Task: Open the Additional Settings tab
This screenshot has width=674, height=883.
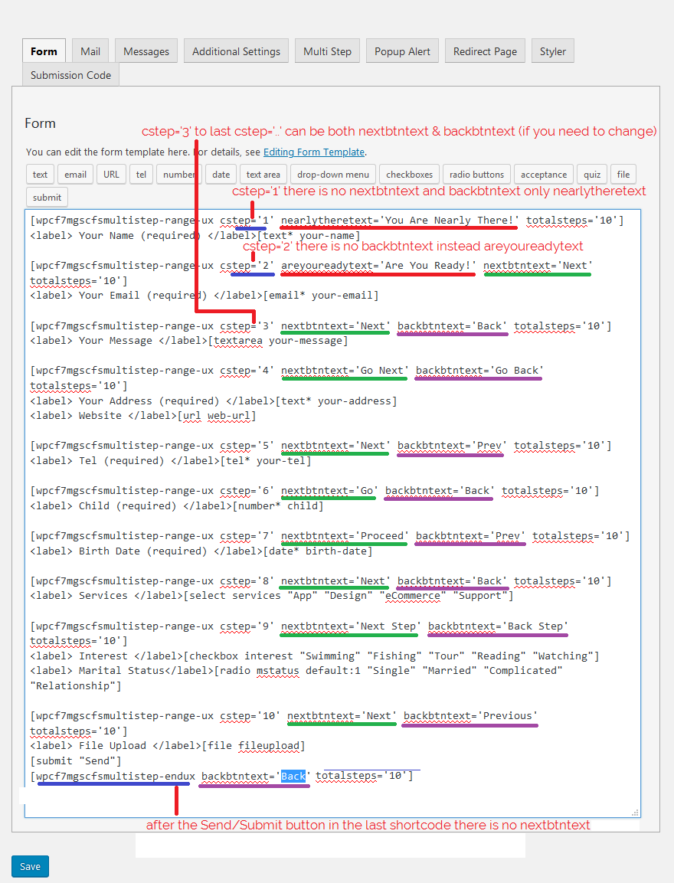Action: (x=236, y=51)
